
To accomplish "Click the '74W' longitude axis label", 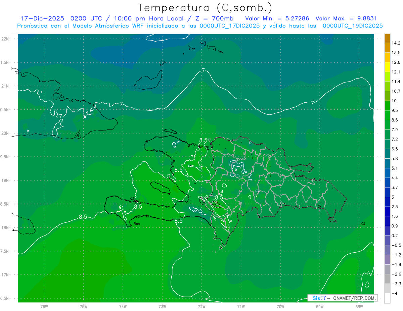I will 123,306.
